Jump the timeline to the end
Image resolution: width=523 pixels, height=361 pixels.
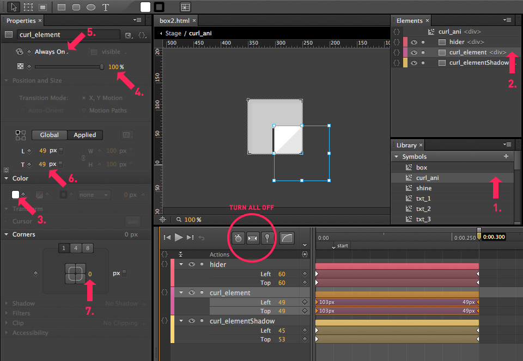pos(190,238)
